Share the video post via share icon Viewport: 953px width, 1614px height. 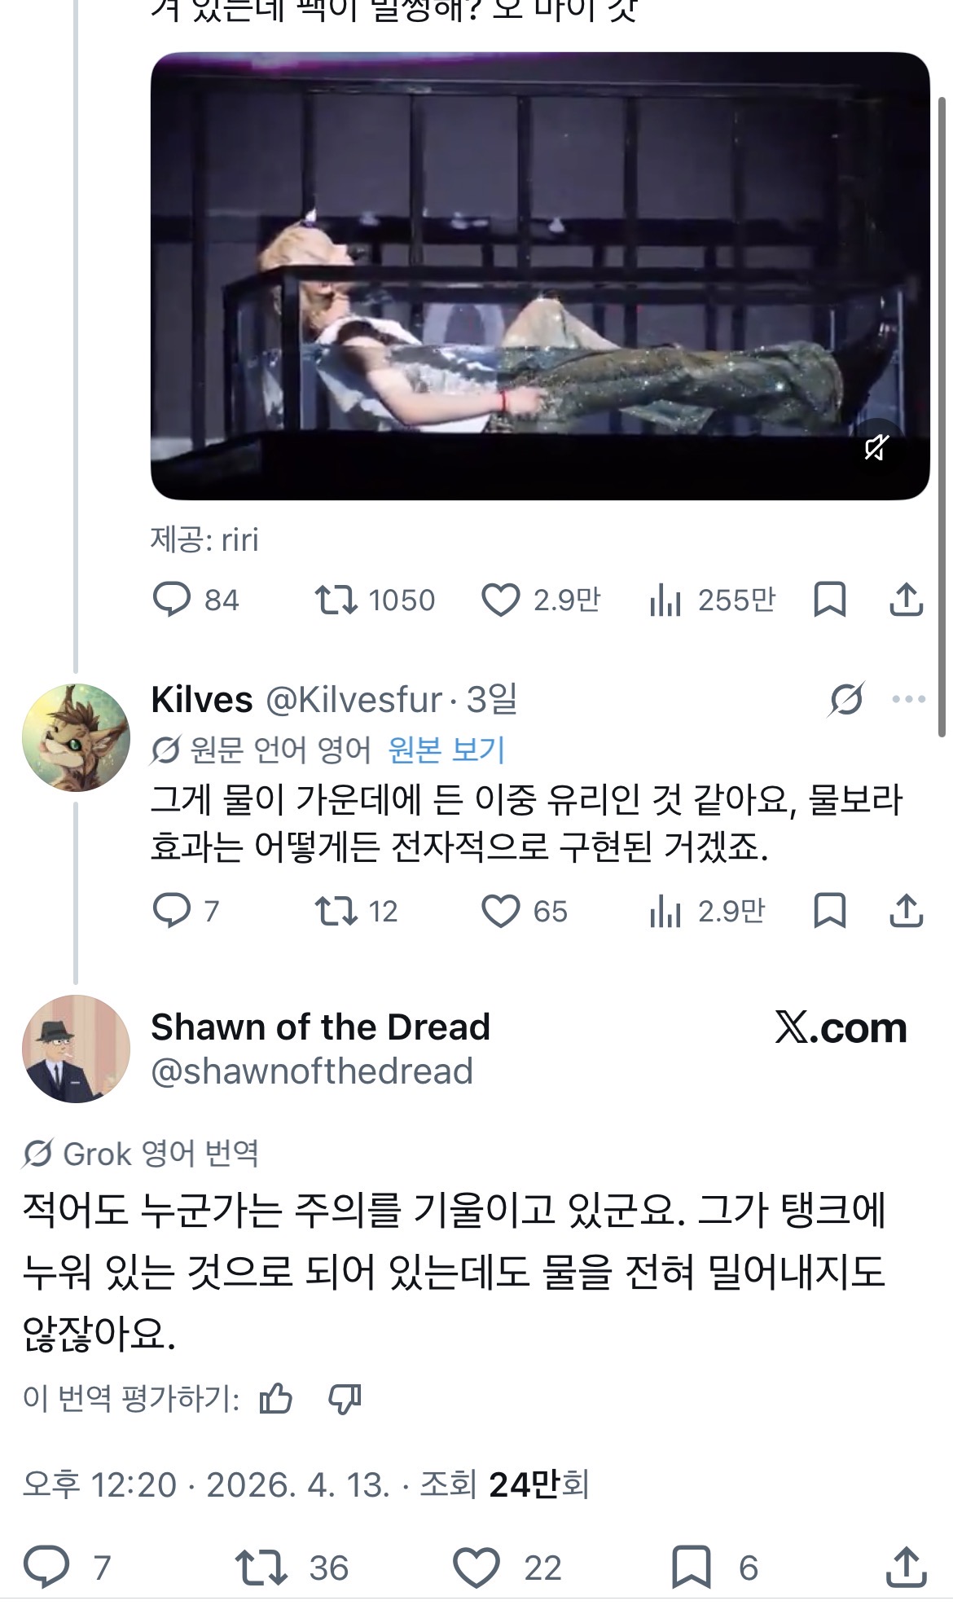(906, 600)
